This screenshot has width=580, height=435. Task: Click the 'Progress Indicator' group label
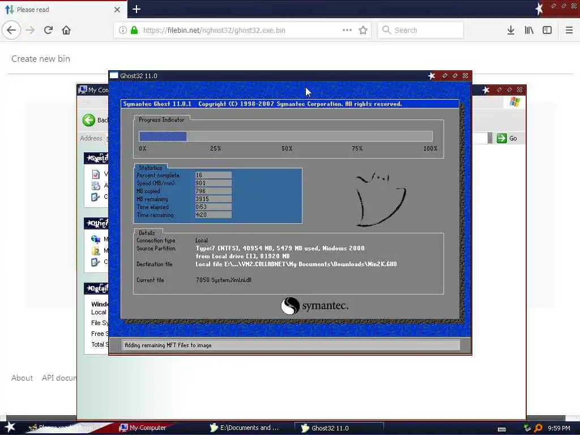[x=161, y=120]
